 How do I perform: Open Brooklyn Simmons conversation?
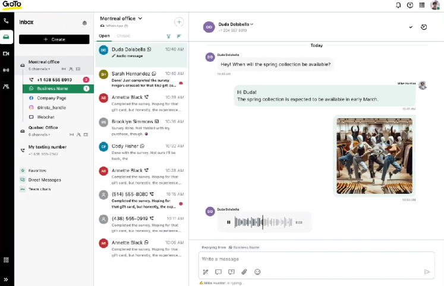point(141,127)
